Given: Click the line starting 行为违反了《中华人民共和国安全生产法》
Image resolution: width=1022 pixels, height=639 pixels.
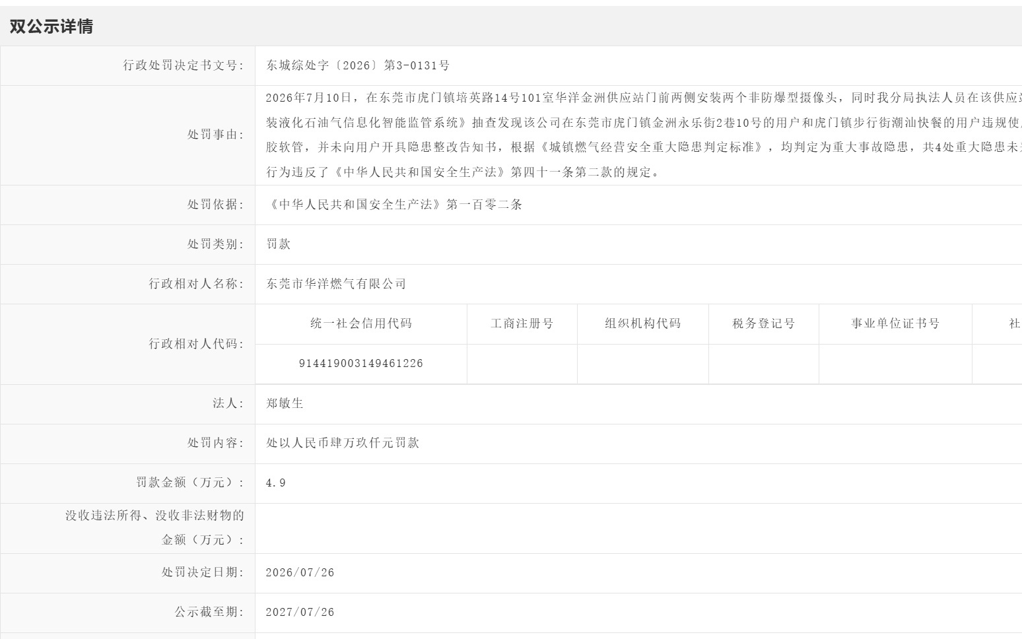Looking at the screenshot, I should tap(463, 173).
